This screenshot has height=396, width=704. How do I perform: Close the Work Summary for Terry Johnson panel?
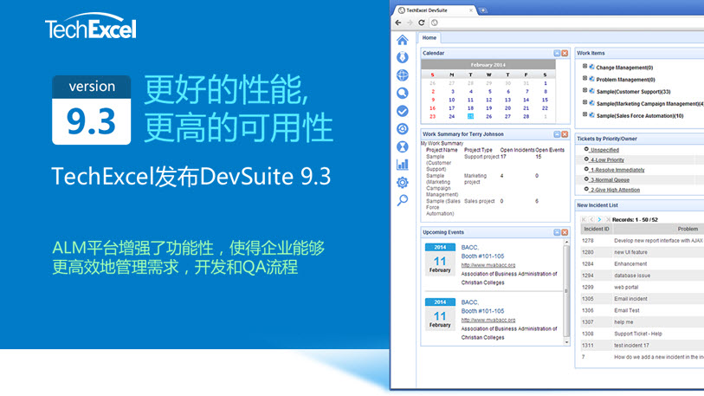565,134
